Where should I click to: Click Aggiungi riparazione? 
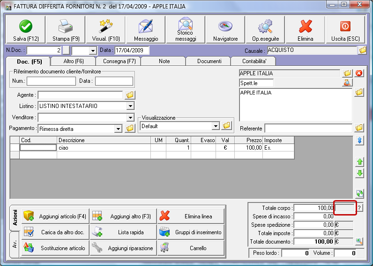click(x=123, y=248)
